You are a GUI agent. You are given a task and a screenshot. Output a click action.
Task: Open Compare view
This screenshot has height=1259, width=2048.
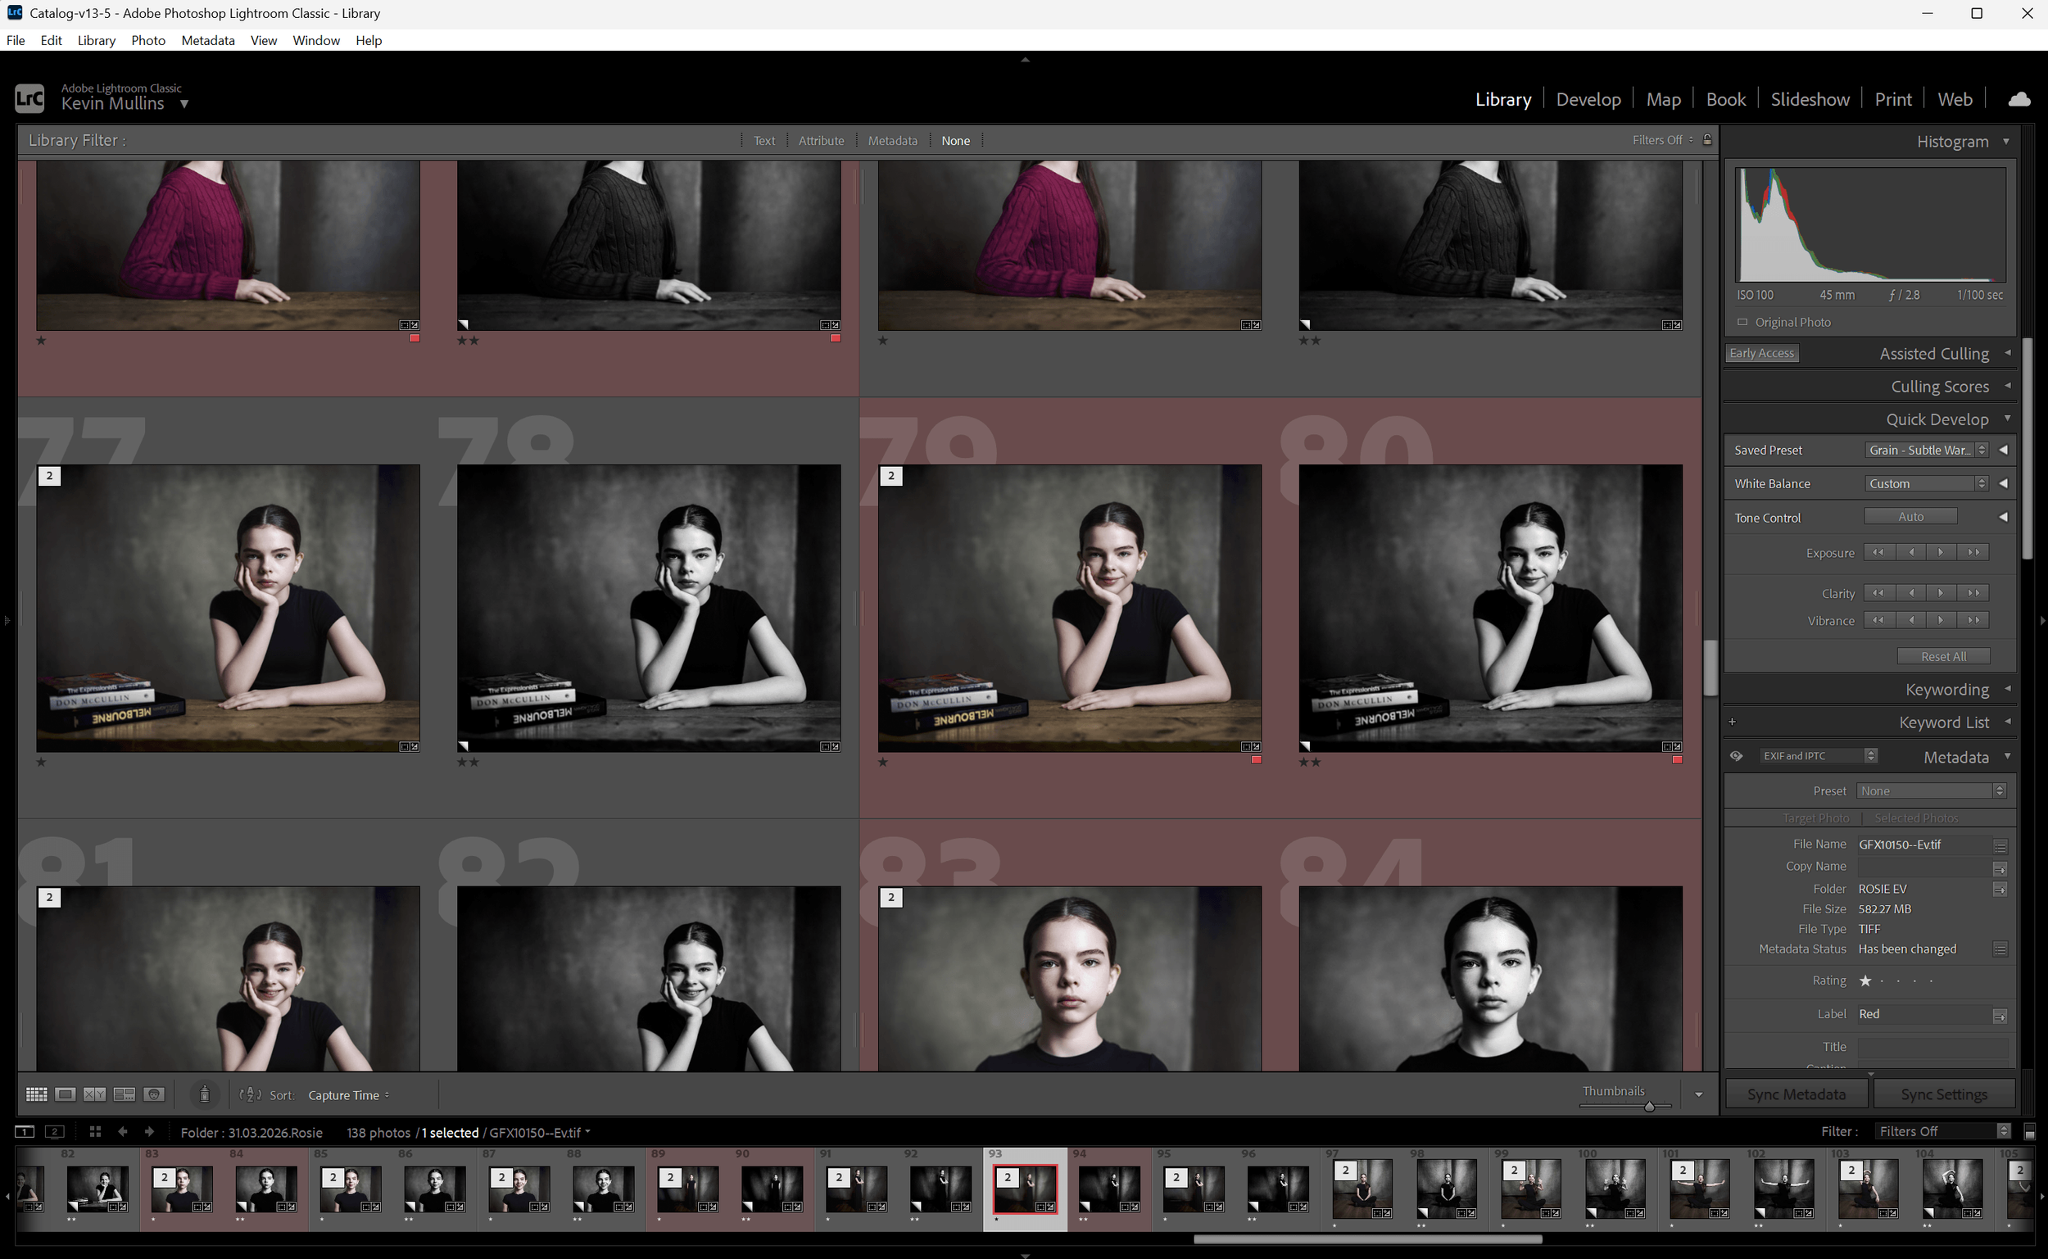[x=93, y=1094]
